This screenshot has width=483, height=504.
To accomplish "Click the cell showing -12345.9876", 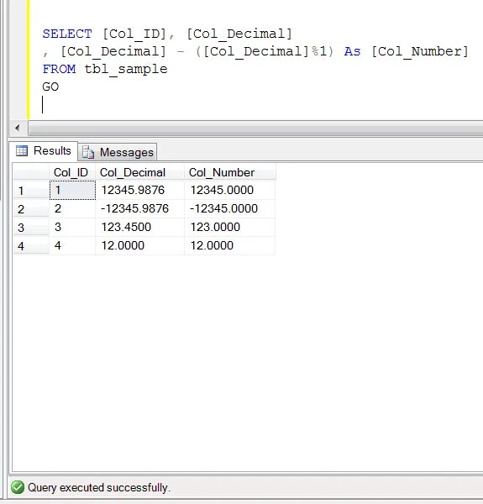I will [x=139, y=208].
